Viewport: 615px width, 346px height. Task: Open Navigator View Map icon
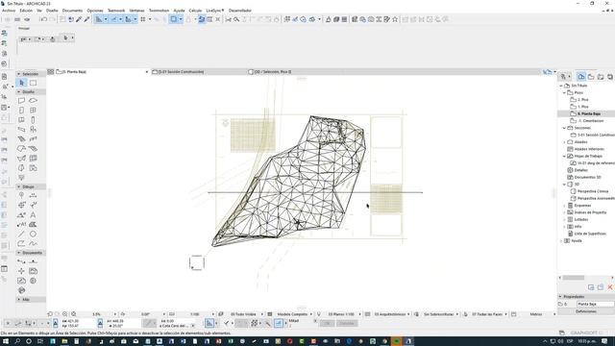(591, 77)
